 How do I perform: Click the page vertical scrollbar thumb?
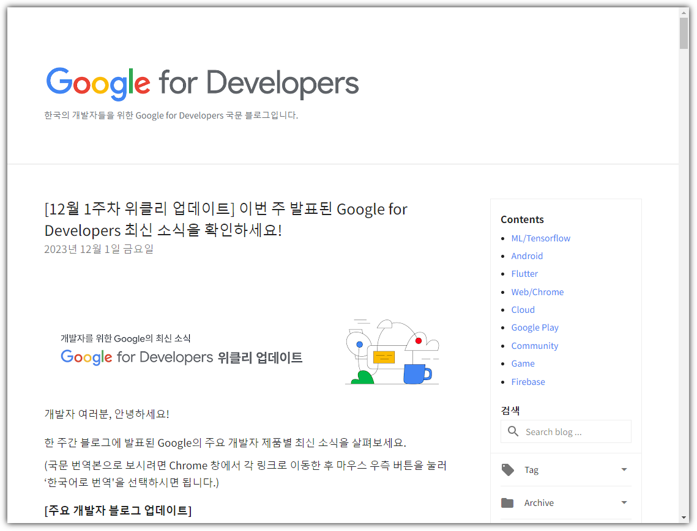(x=684, y=33)
